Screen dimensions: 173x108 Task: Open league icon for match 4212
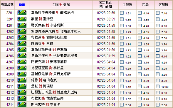(22, 92)
